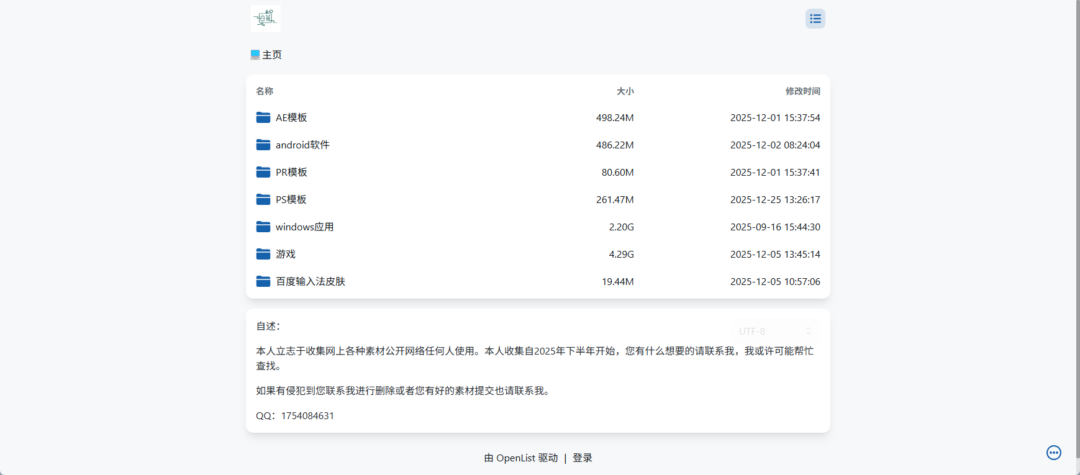Click the AE模板 folder icon

tap(263, 117)
